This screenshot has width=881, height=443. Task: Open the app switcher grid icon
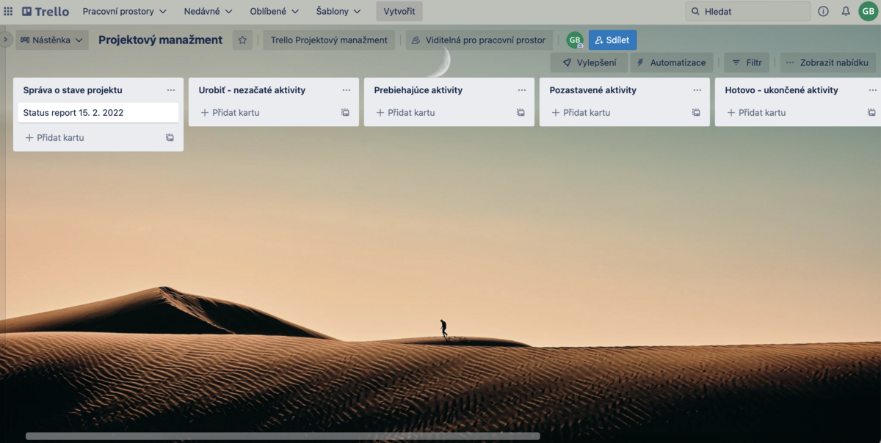pos(8,11)
